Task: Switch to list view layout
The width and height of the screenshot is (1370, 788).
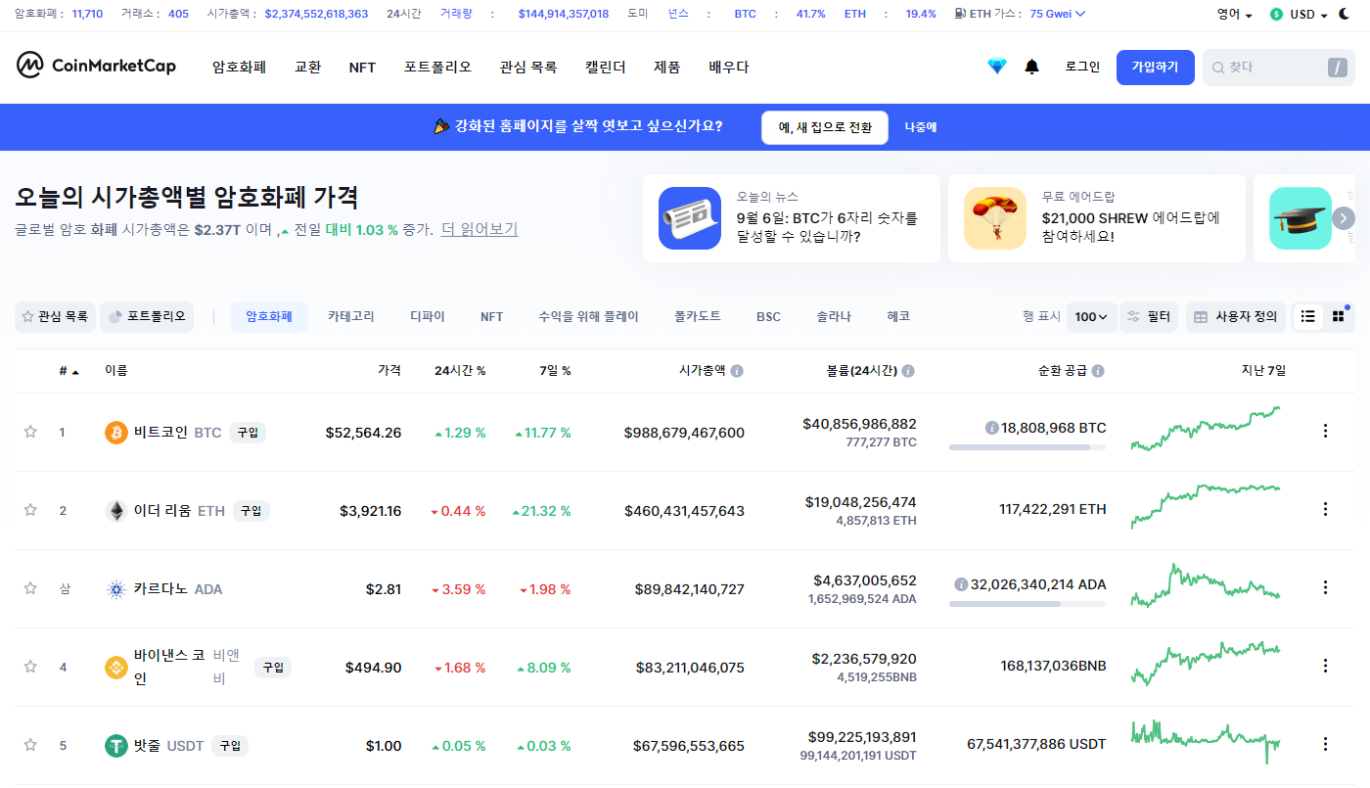Action: (x=1308, y=316)
